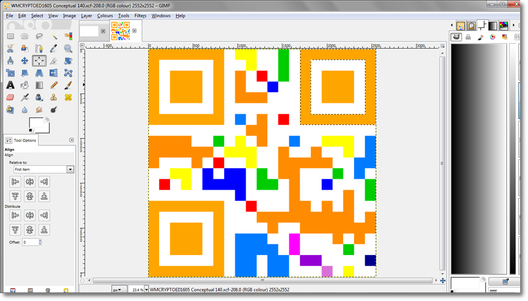528x301 pixels.
Task: Click Align left edge button
Action: pyautogui.click(x=15, y=182)
